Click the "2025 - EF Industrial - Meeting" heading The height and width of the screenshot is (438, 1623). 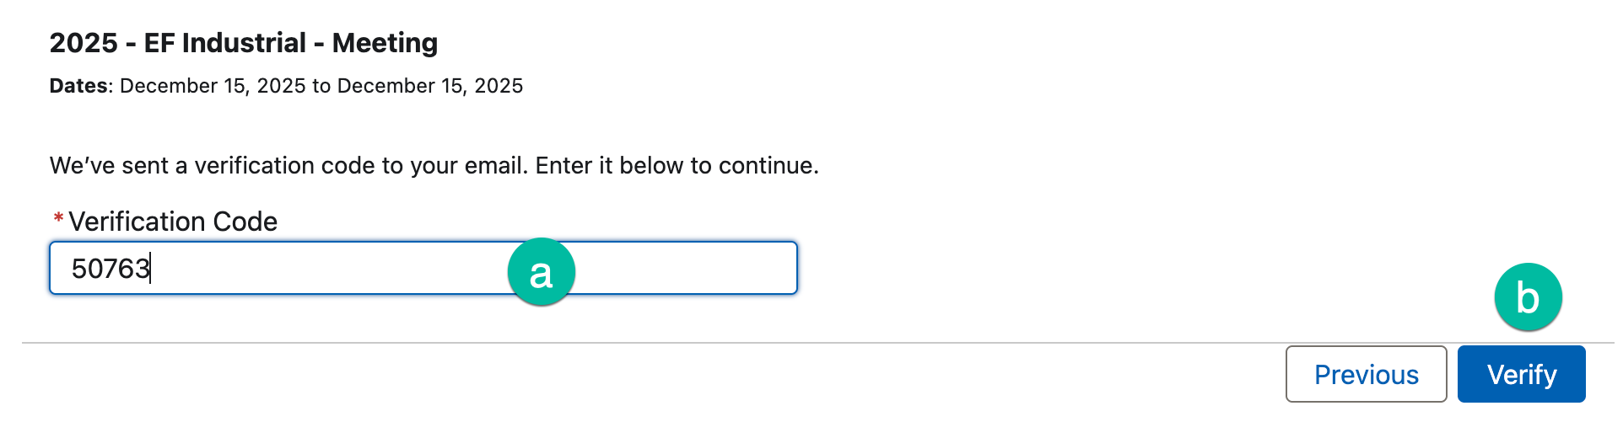(243, 43)
